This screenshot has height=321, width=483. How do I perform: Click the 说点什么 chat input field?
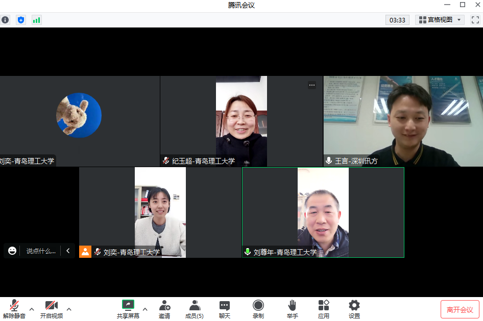point(41,251)
